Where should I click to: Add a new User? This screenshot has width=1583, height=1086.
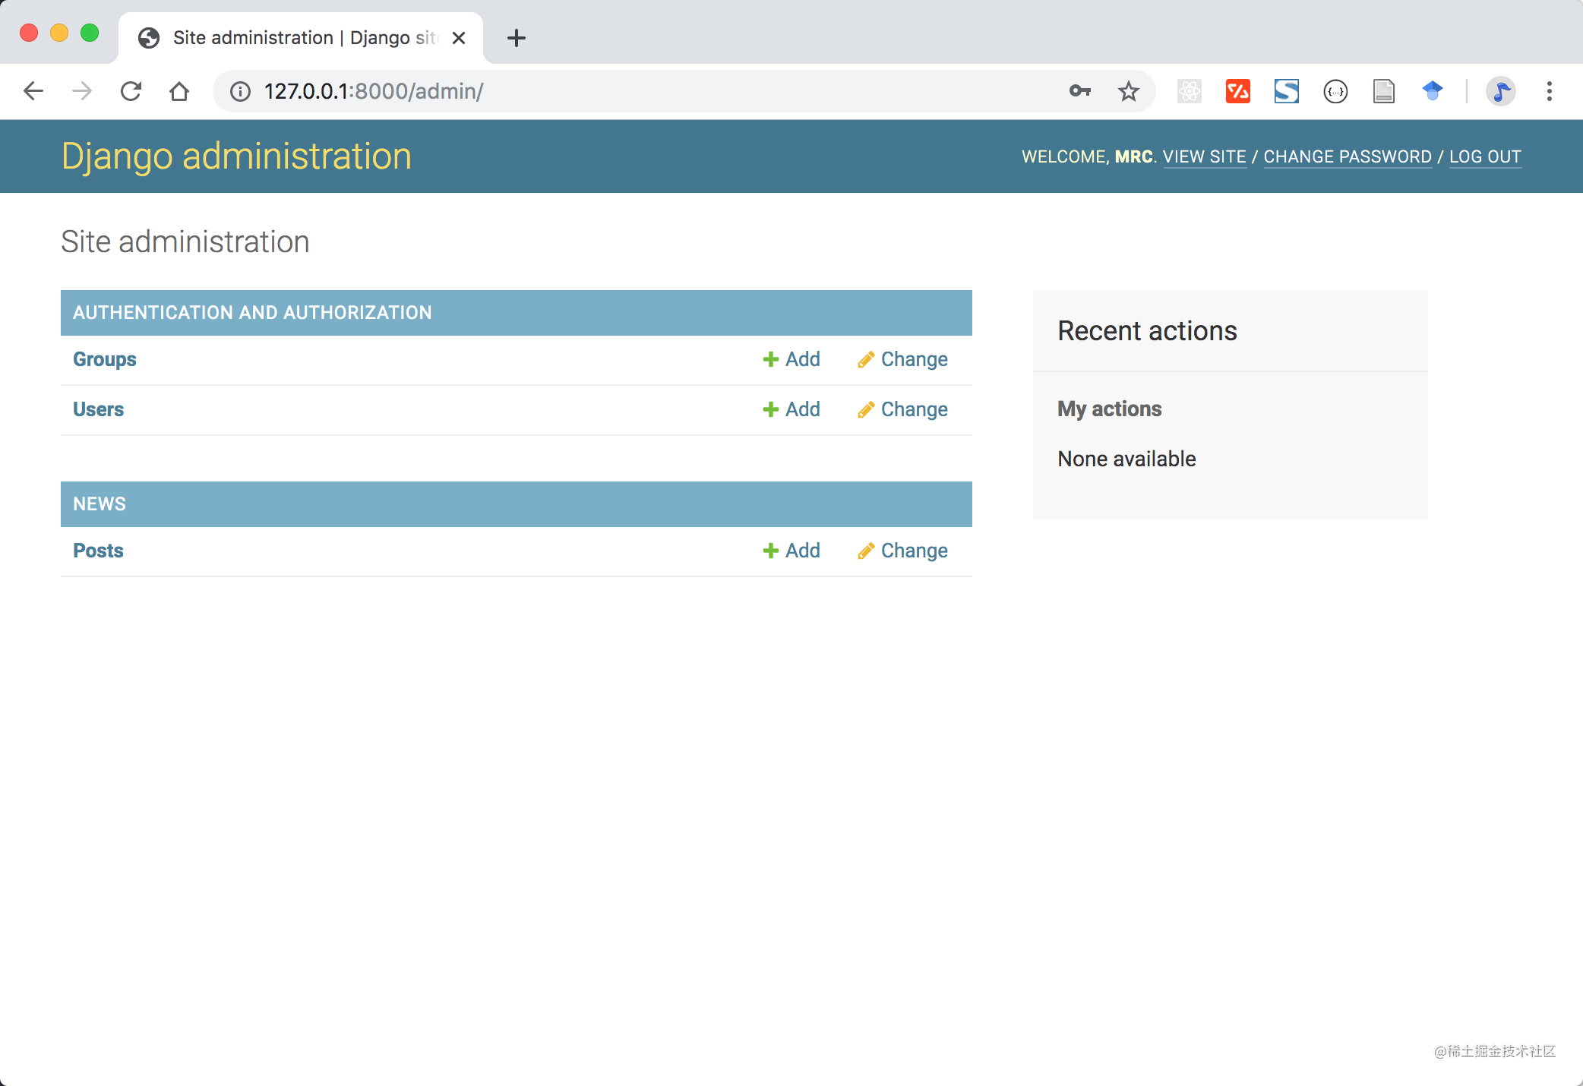(x=791, y=409)
